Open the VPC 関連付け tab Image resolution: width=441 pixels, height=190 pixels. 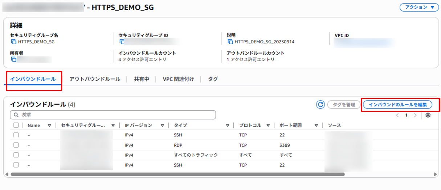click(x=178, y=79)
